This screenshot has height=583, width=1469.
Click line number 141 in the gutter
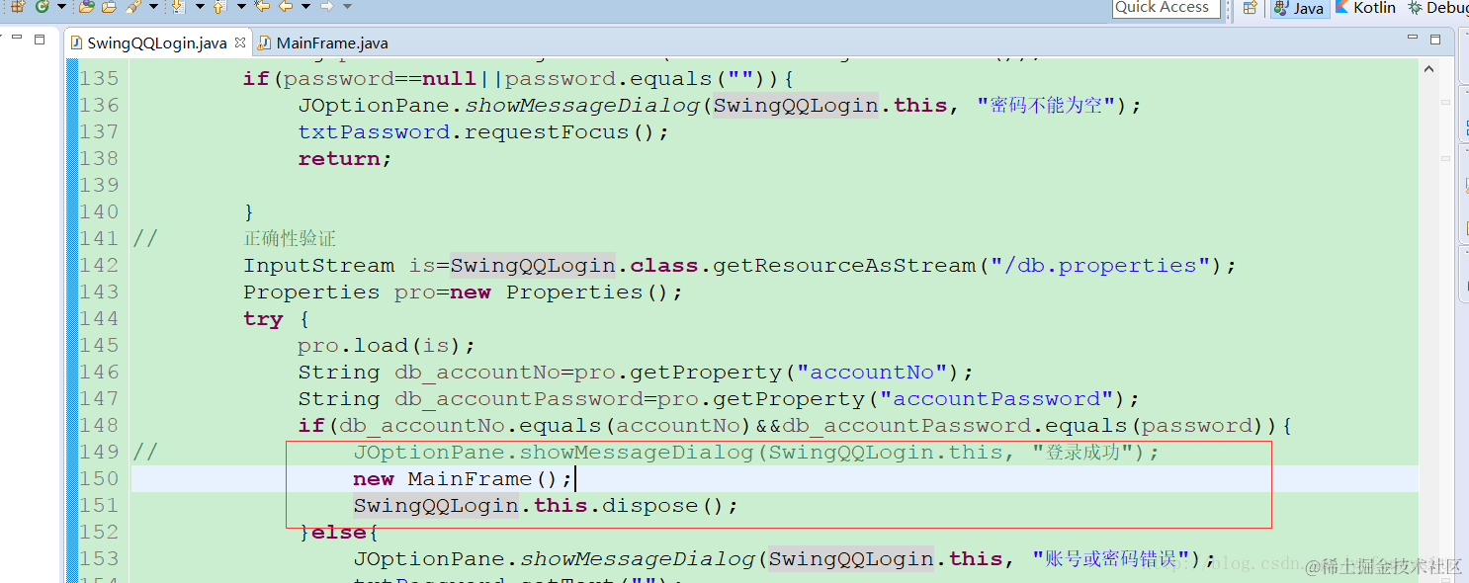[x=99, y=238]
